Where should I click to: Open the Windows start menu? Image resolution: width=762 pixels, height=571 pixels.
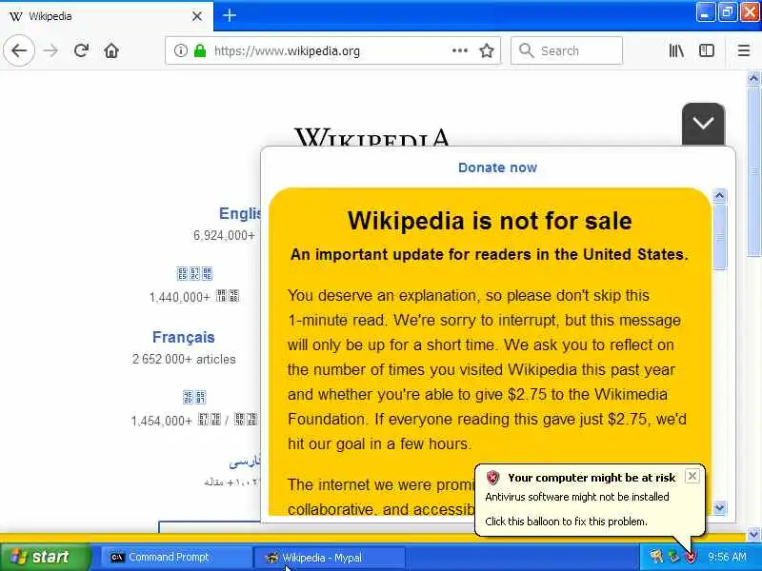click(x=46, y=557)
